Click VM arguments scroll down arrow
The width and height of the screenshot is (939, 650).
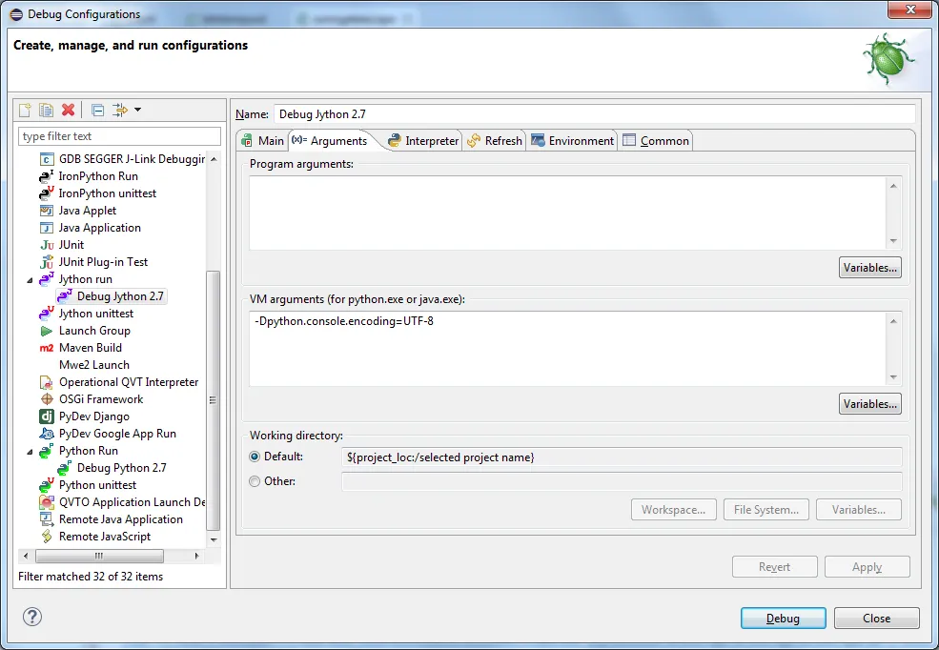(893, 377)
